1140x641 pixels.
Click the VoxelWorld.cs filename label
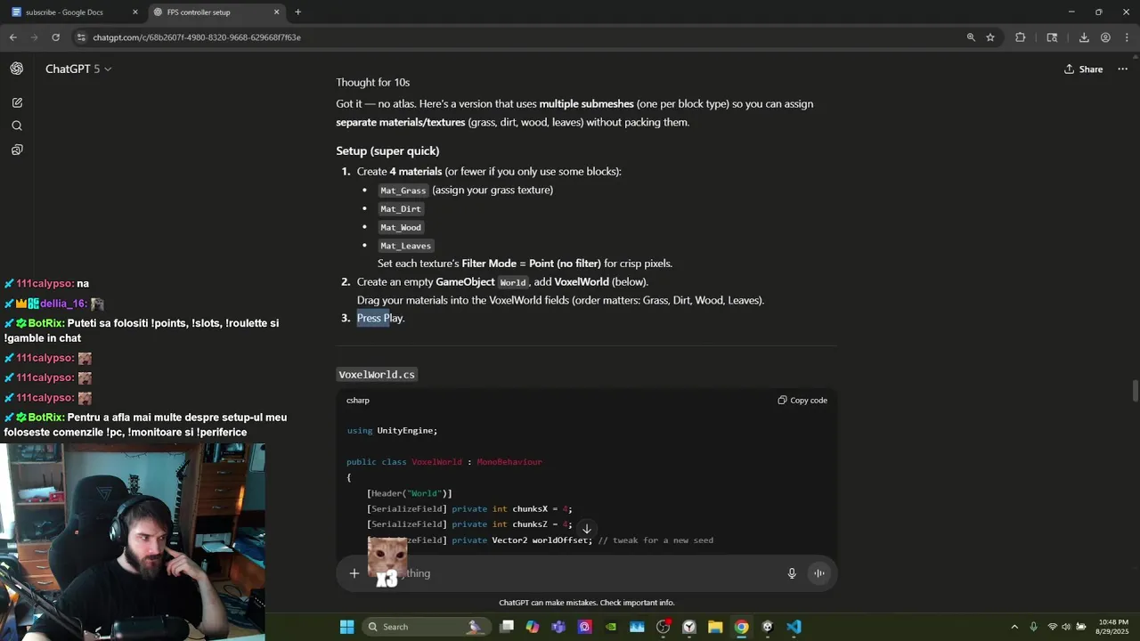point(377,375)
